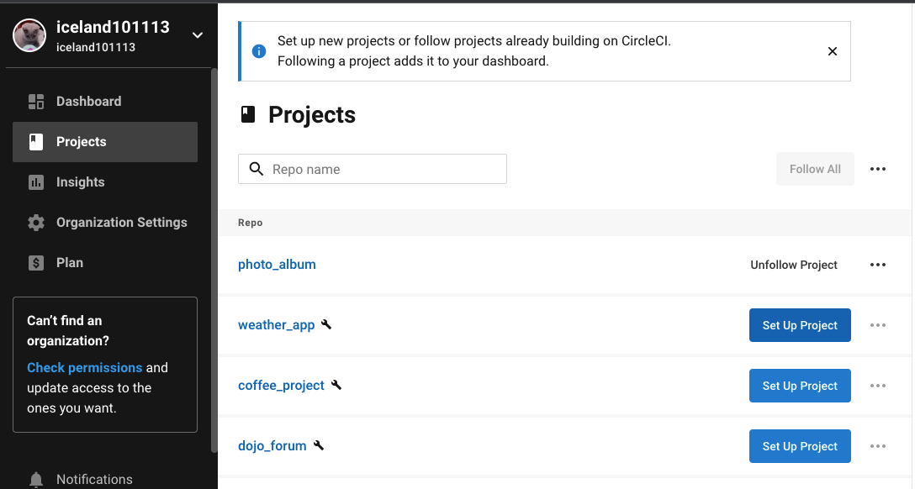The width and height of the screenshot is (915, 489).
Task: Dismiss the setup projects banner
Action: click(833, 51)
